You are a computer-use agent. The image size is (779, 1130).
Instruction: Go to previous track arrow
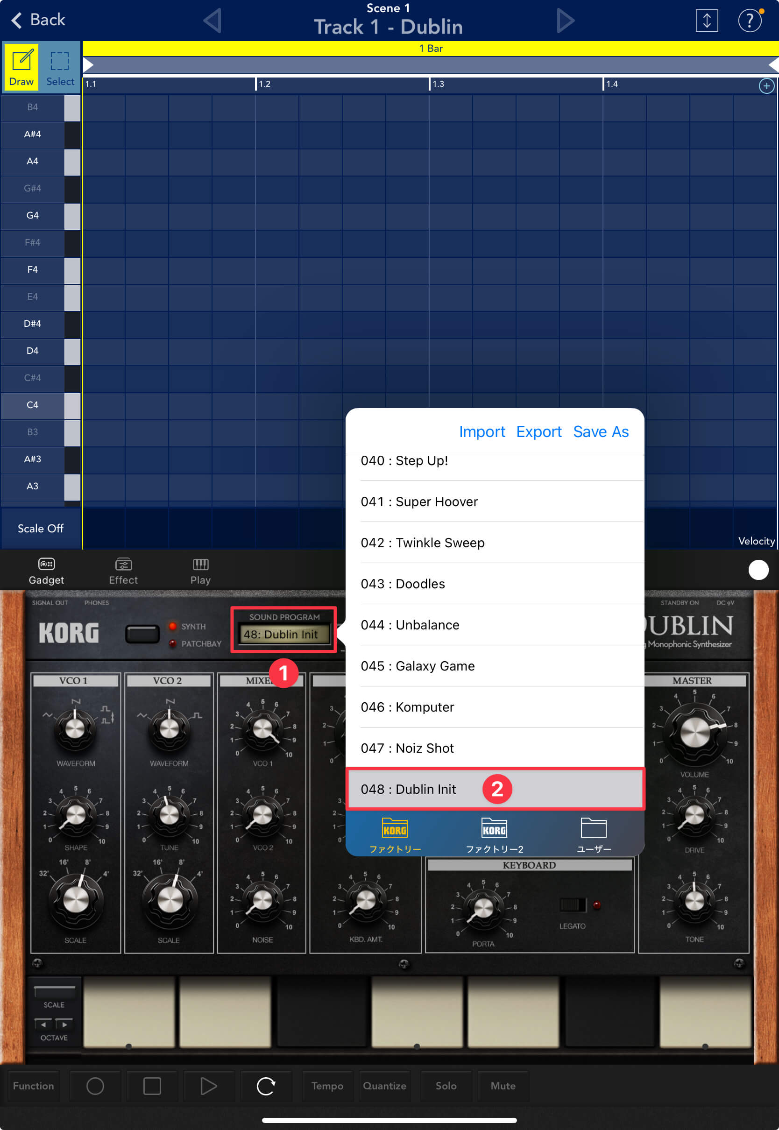[x=212, y=21]
